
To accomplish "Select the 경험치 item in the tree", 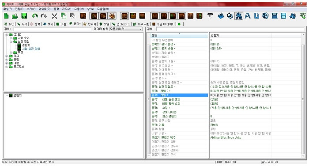I will pyautogui.click(x=26, y=45).
